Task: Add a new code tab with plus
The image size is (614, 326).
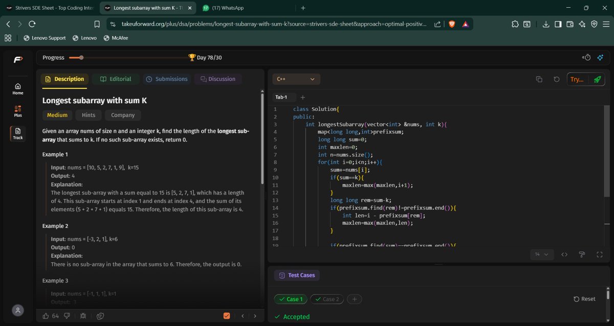Action: [302, 97]
